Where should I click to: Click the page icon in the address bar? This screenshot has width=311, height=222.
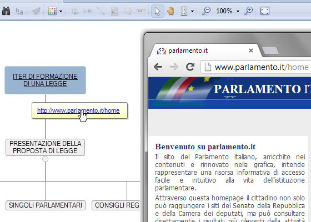(x=208, y=67)
